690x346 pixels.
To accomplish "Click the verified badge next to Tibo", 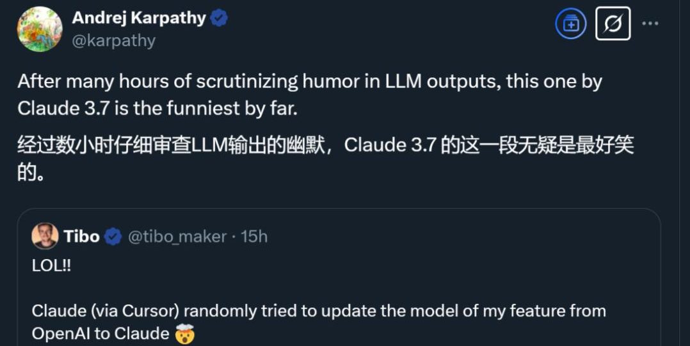I will click(113, 237).
